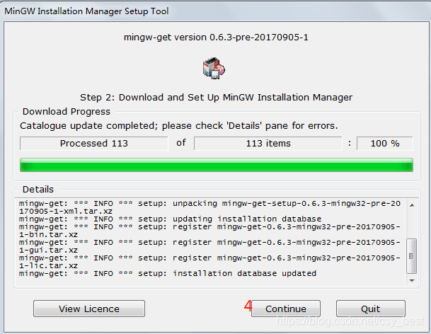This screenshot has width=431, height=334.
Task: Click the mingw-get version heading text
Action: pos(216,37)
